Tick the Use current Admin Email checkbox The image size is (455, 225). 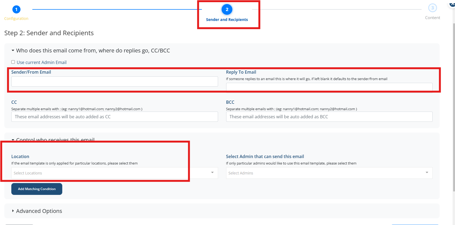[13, 62]
